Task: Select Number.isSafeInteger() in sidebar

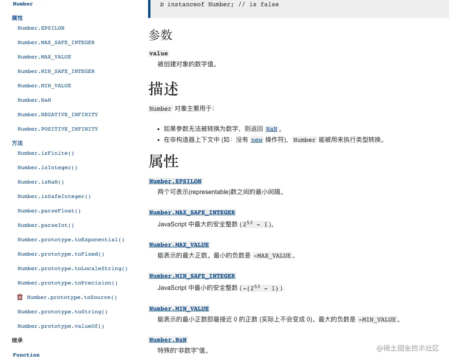Action: (54, 196)
